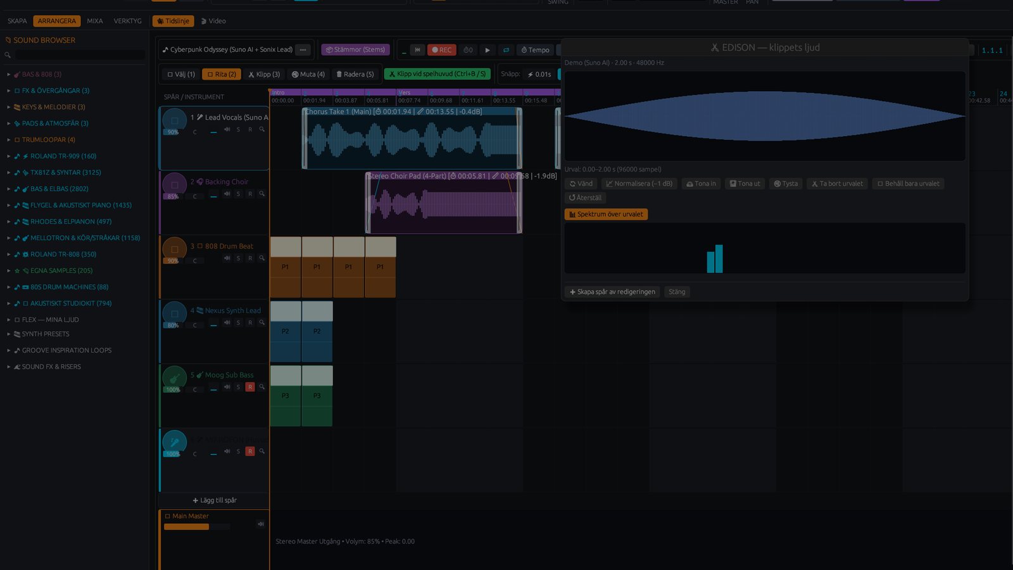Image resolution: width=1013 pixels, height=570 pixels.
Task: Mute Lead Vocals track speaker icon
Action: 227,129
